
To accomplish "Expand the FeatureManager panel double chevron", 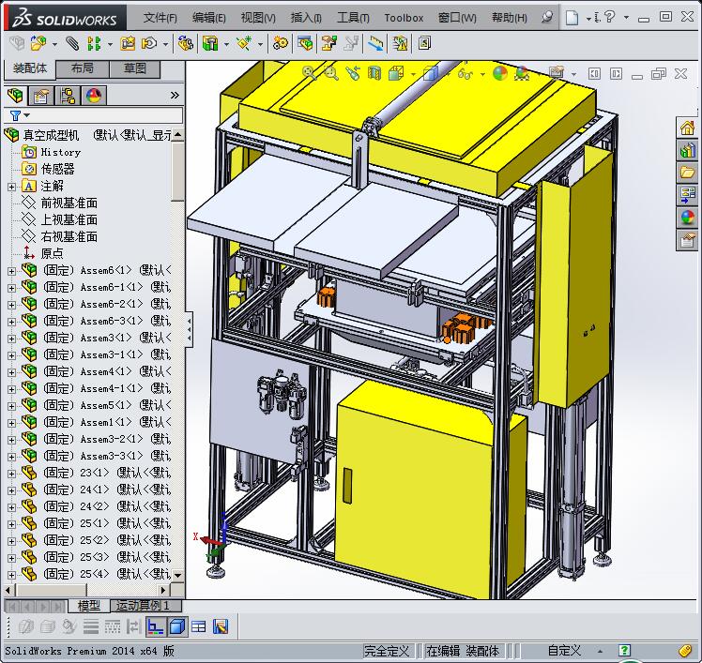I will click(x=175, y=96).
